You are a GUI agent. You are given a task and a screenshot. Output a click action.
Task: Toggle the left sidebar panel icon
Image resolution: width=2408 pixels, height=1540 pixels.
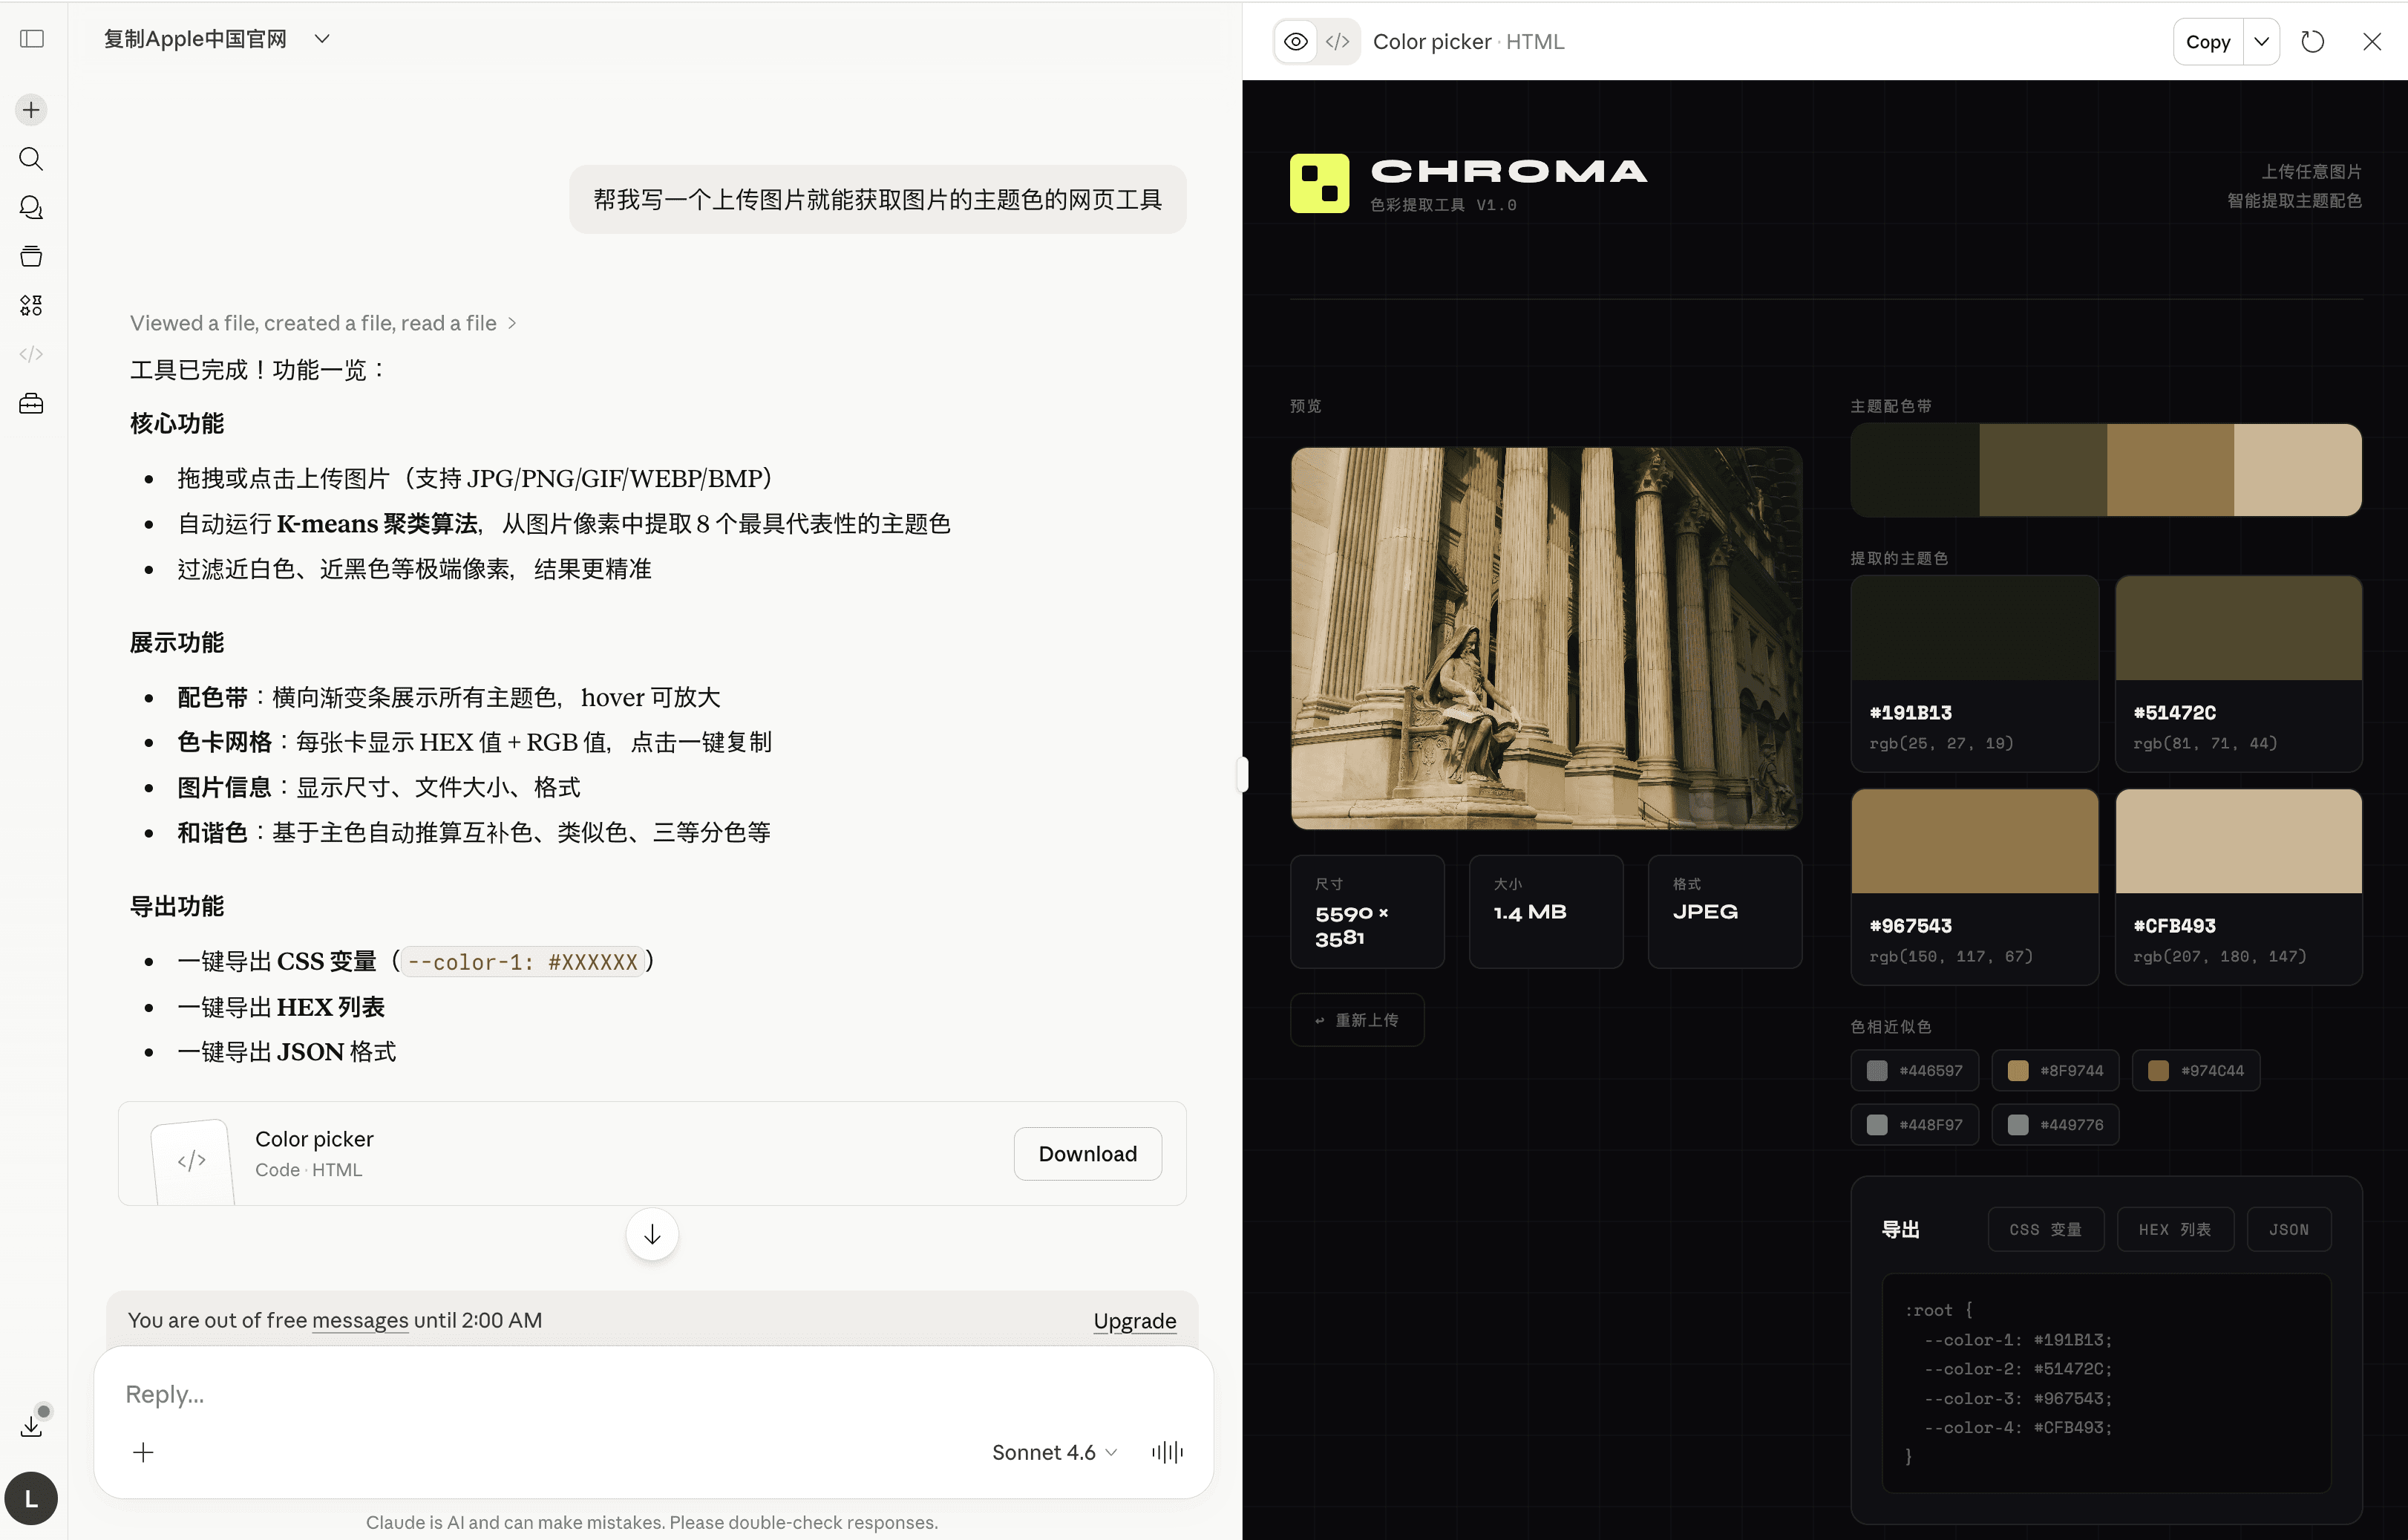32,39
